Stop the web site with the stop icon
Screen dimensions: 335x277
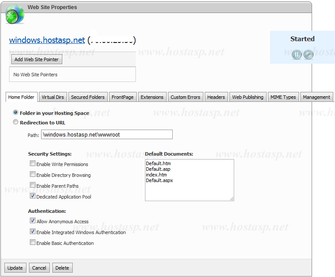pyautogui.click(x=308, y=54)
